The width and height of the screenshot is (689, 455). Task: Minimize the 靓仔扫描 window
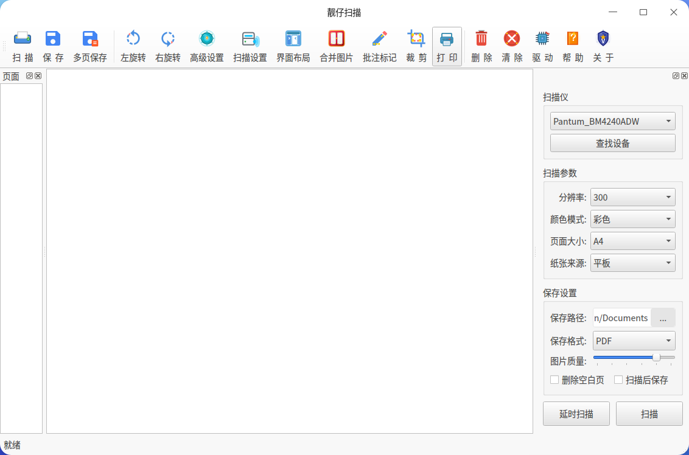tap(613, 12)
